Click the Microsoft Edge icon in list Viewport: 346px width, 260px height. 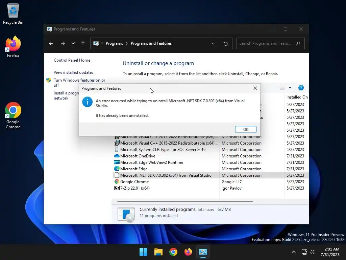coord(117,169)
